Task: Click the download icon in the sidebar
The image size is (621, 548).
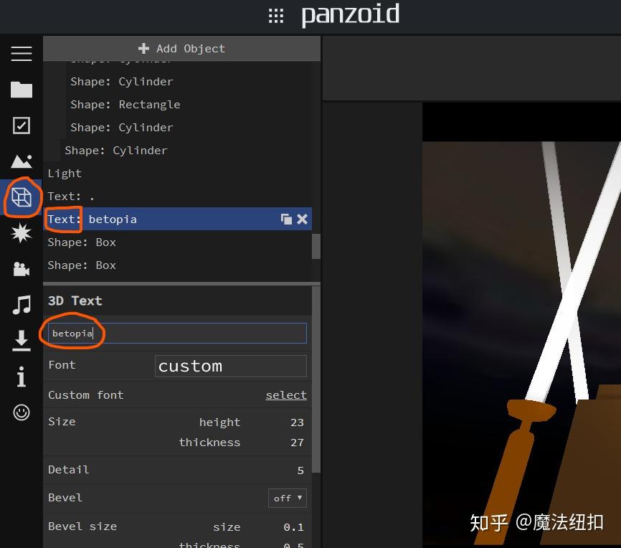Action: [x=22, y=340]
